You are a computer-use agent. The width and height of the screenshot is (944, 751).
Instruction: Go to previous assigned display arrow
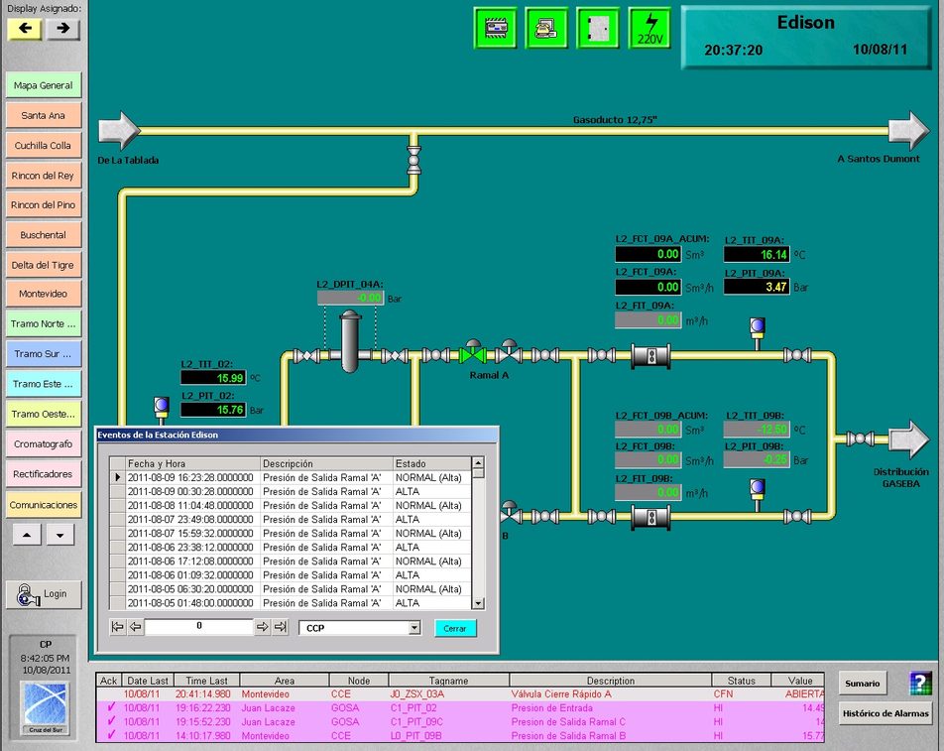25,29
